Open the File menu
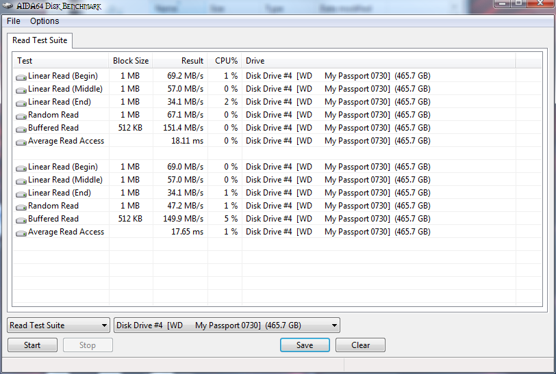This screenshot has height=374, width=556. pyautogui.click(x=14, y=21)
